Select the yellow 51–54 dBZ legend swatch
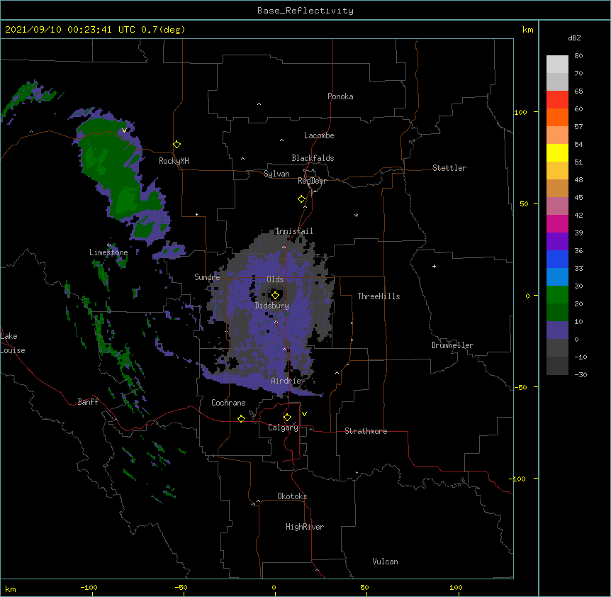611x597 pixels. (x=557, y=152)
